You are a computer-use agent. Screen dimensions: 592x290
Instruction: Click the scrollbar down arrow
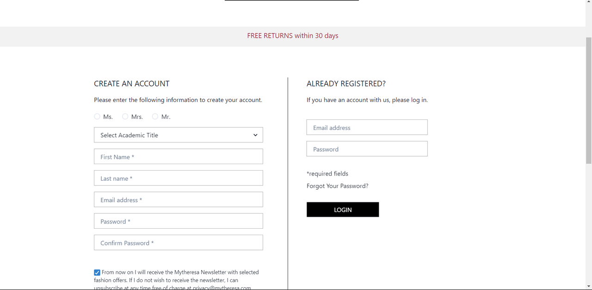click(x=588, y=286)
